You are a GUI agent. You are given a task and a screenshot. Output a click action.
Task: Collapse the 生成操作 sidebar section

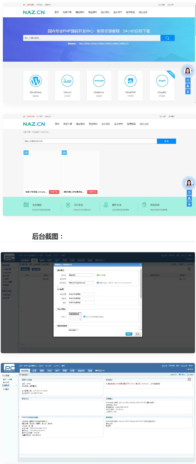[x=16, y=386]
